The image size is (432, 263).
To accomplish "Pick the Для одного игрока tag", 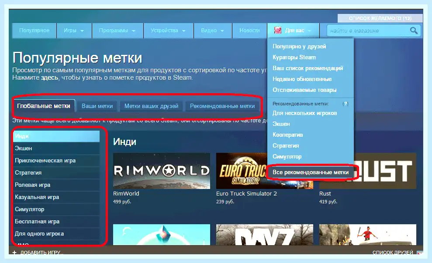I will (x=56, y=234).
